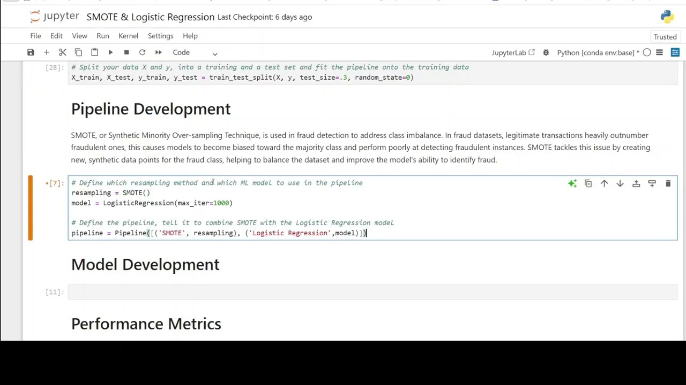Switch kernel Python [conda env:base]

point(598,52)
